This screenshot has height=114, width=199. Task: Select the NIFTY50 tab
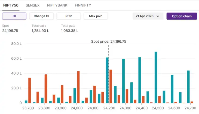tap(11, 5)
